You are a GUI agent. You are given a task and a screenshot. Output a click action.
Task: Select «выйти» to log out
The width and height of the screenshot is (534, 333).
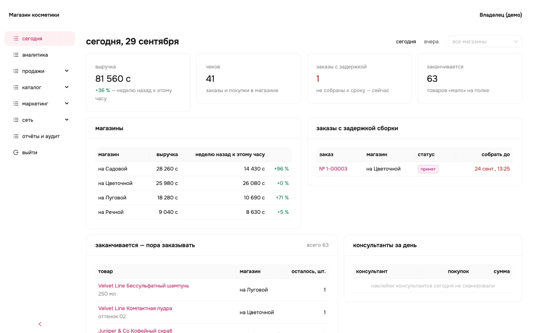click(x=40, y=153)
